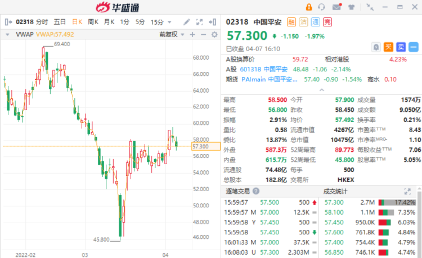Click the 02318 stock code title

coord(237,22)
